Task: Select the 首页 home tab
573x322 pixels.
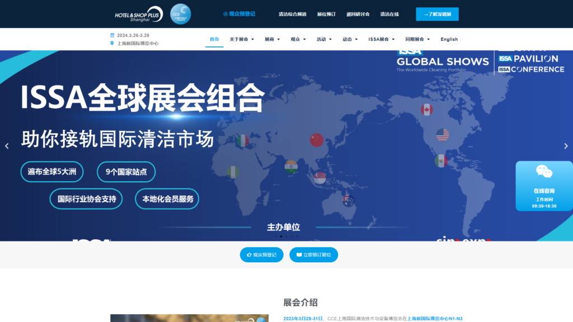Action: 214,39
